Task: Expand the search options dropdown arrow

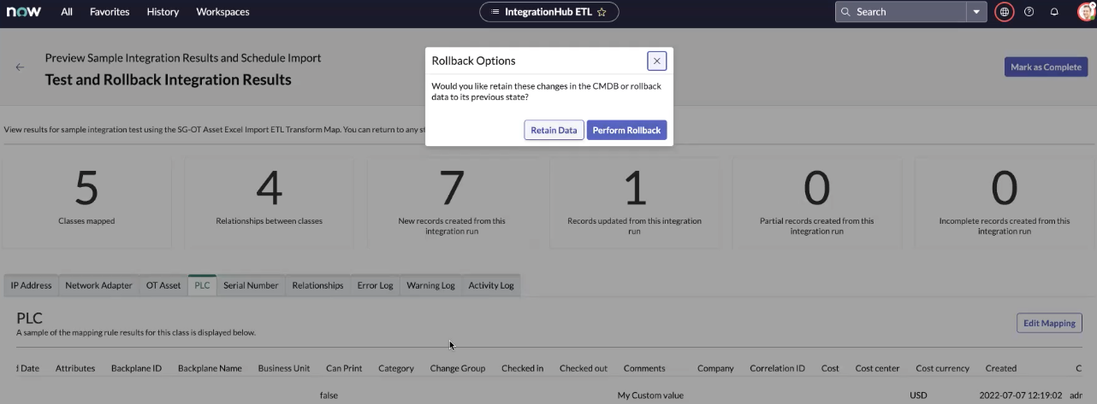Action: click(978, 12)
